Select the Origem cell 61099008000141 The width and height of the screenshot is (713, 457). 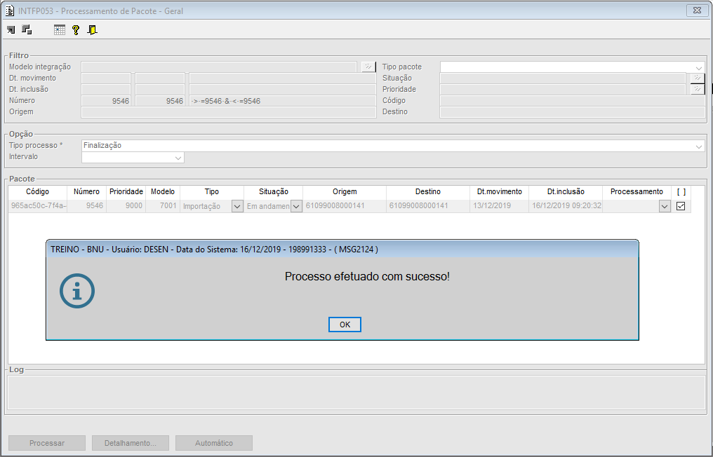click(345, 206)
